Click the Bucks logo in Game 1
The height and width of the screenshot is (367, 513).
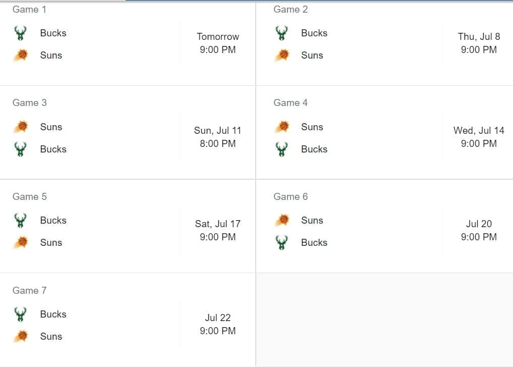click(x=20, y=33)
